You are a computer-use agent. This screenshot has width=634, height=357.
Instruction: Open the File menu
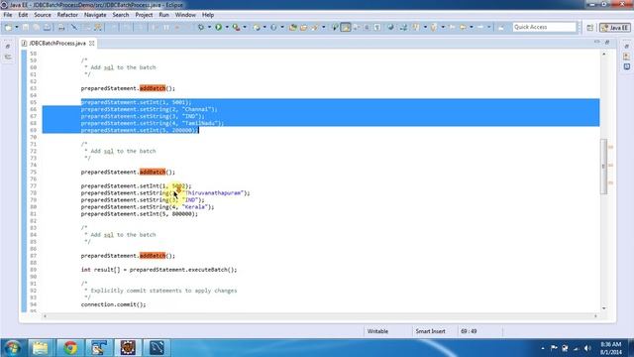[8, 15]
